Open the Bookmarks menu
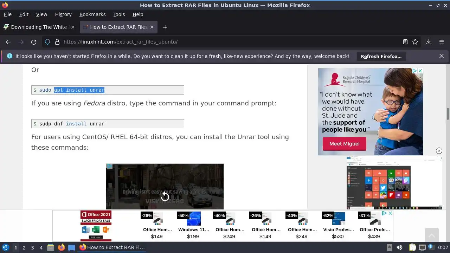This screenshot has height=253, width=450. (92, 14)
